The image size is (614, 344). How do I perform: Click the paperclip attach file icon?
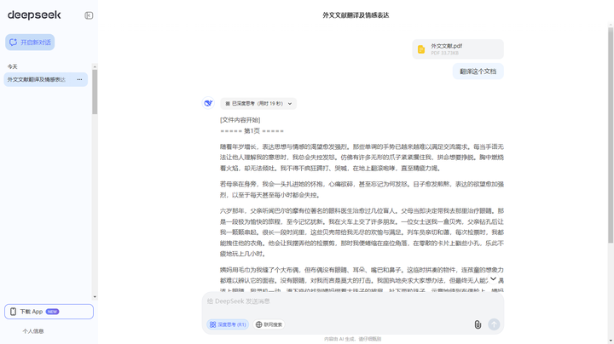(478, 324)
